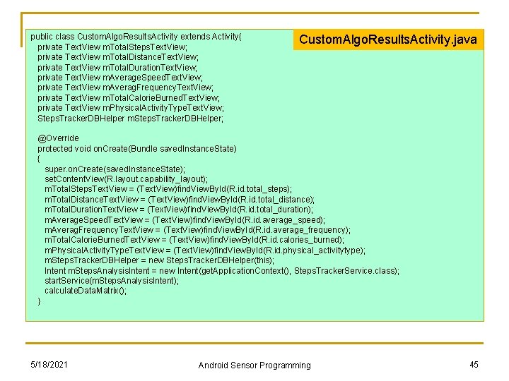Screen dimensions: 509x381
Task: Select 'private TextView mTotalStepsTextView;' line
Action: [112, 47]
